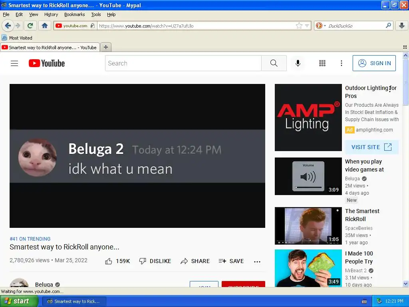Open the Most Visited bookmarks folder
This screenshot has height=307, width=409.
tap(17, 38)
